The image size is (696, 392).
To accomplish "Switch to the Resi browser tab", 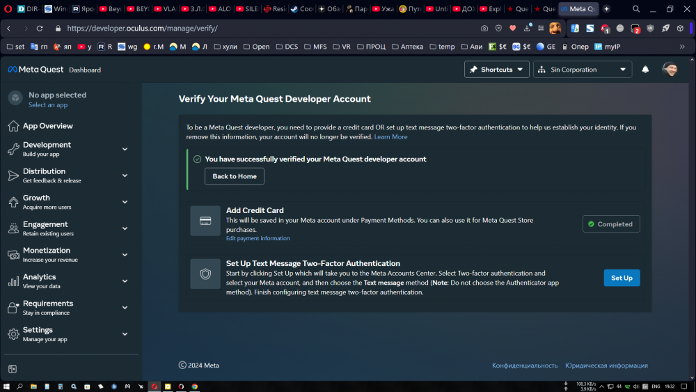I will 275,9.
